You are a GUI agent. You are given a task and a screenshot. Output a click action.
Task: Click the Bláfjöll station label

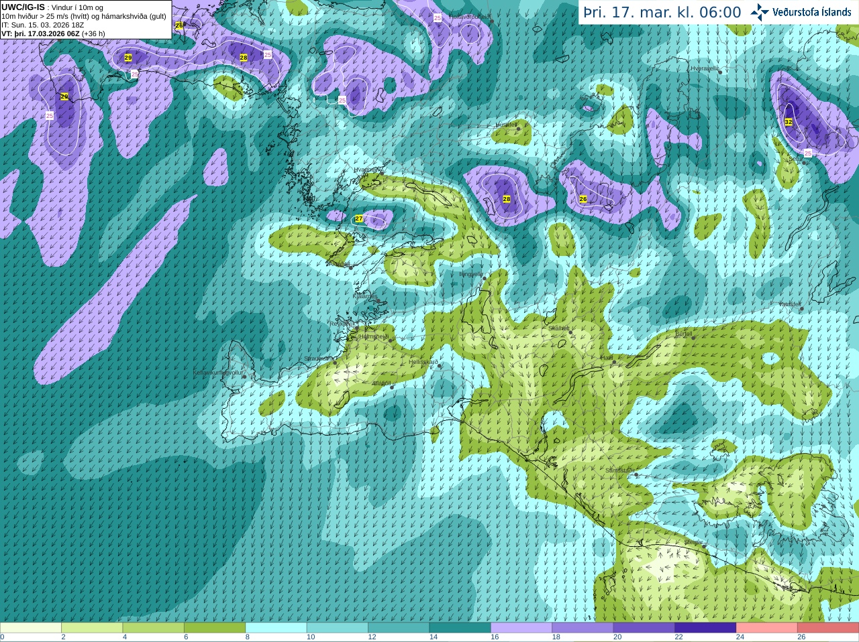click(x=381, y=383)
